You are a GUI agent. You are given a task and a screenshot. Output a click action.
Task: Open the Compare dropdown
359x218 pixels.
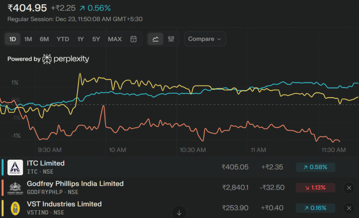pyautogui.click(x=205, y=39)
